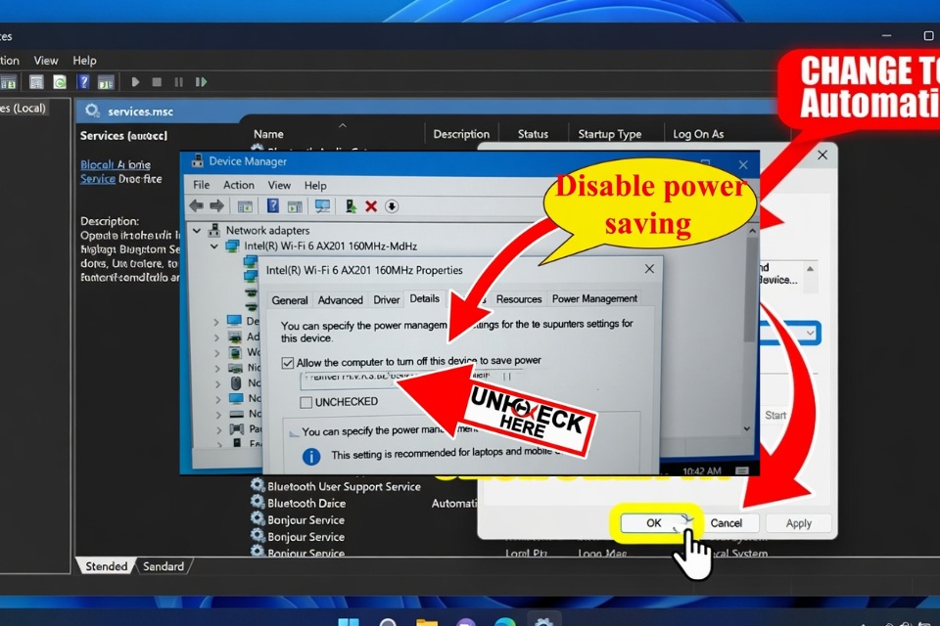Click Scan for hardware changes monitor icon
Viewport: 940px width, 626px height.
[x=322, y=206]
